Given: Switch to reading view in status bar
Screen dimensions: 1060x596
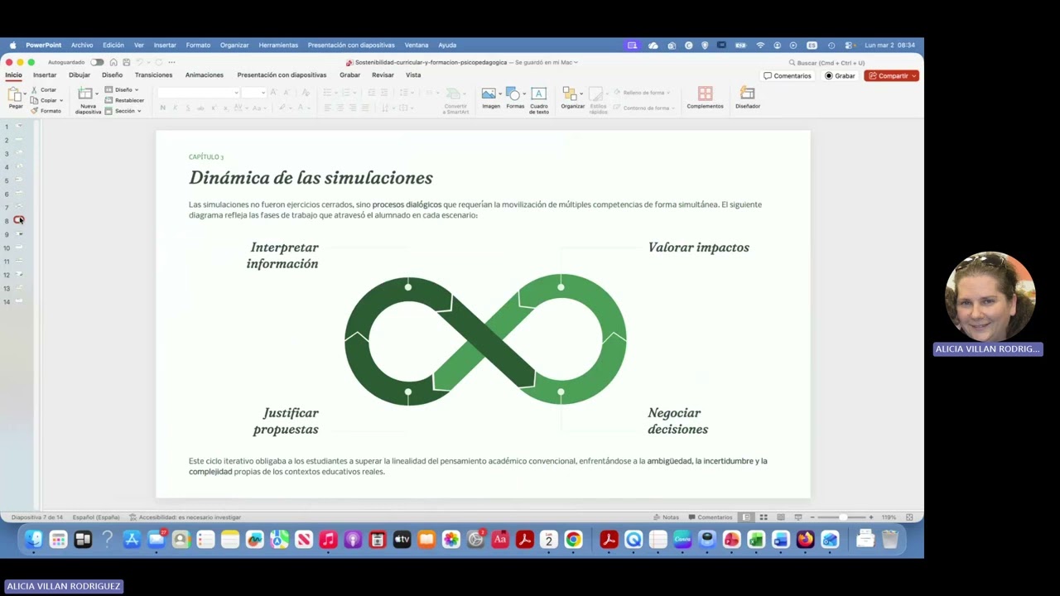Looking at the screenshot, I should (x=780, y=517).
